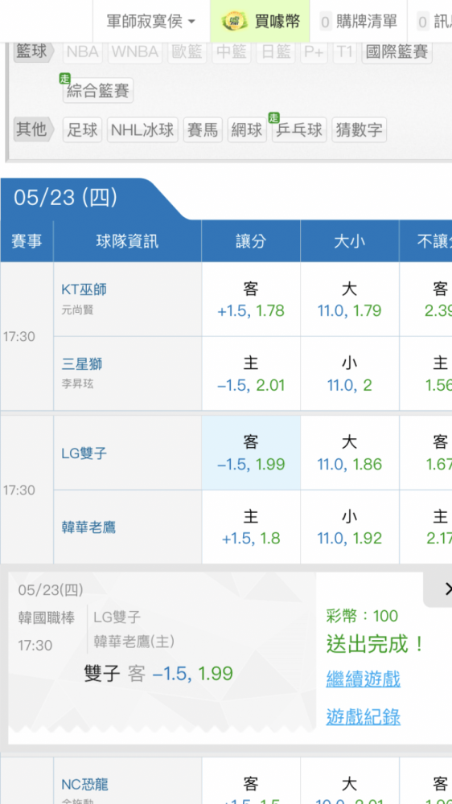
Task: Open the 乒乓球 category
Action: coord(299,129)
